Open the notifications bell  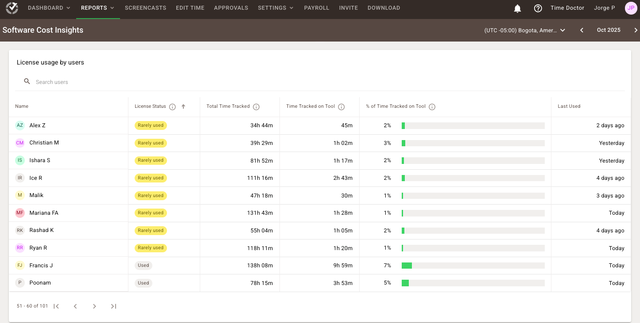pos(517,8)
